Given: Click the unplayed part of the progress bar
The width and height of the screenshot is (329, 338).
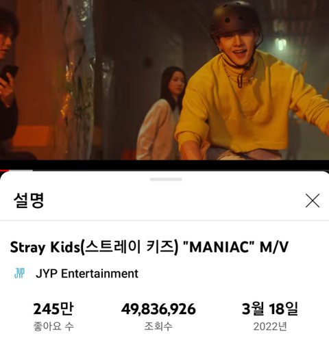Looking at the screenshot, I should pos(169,170).
